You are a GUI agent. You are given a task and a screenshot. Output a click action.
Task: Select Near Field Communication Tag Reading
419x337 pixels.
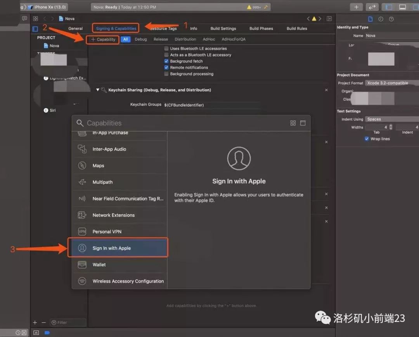(120, 199)
